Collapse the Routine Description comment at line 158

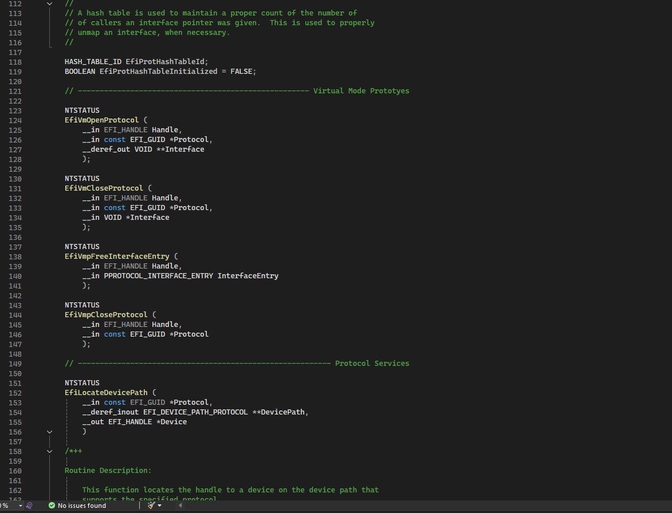click(50, 451)
